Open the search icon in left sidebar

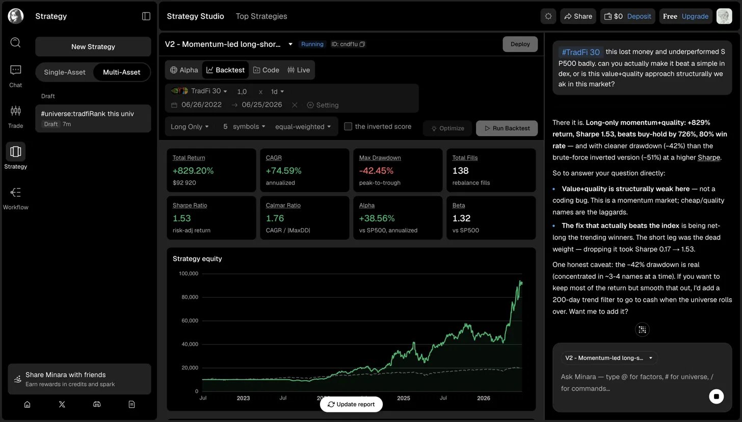pos(15,42)
